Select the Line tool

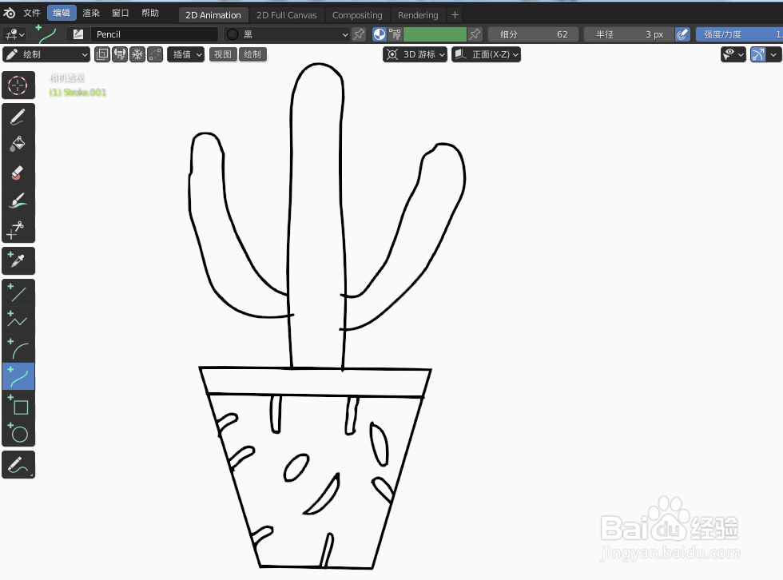[18, 293]
